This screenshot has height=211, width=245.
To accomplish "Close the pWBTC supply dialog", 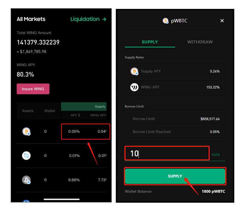I will point(222,21).
